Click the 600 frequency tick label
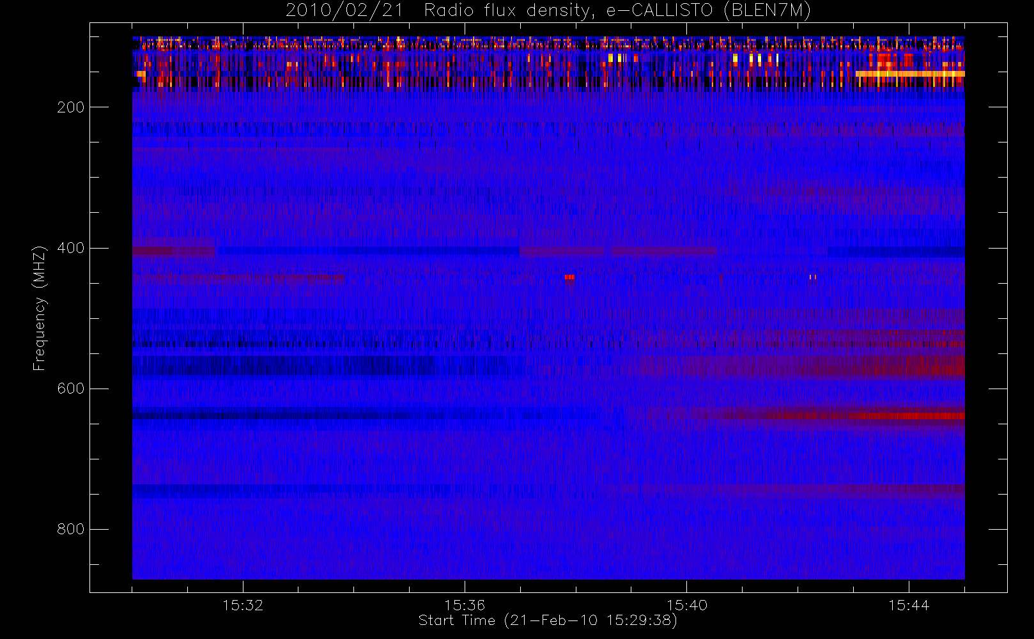Image resolution: width=1034 pixels, height=639 pixels. [71, 389]
